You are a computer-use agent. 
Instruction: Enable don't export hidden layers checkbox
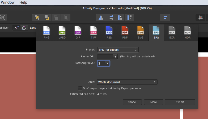pyautogui.click(x=80, y=88)
